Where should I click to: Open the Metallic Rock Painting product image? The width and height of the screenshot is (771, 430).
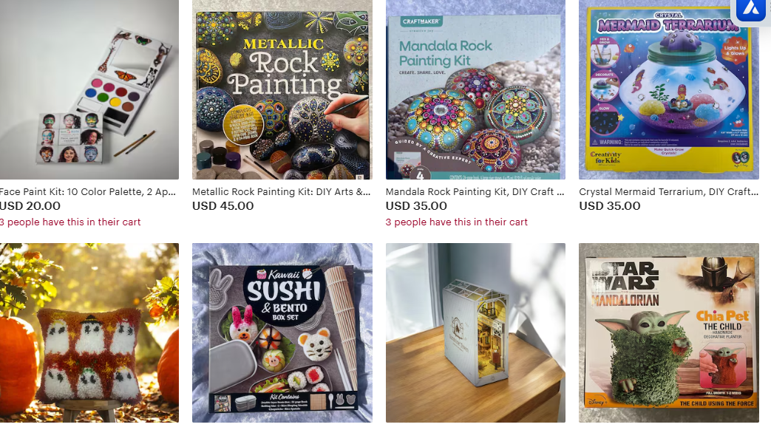pyautogui.click(x=282, y=89)
